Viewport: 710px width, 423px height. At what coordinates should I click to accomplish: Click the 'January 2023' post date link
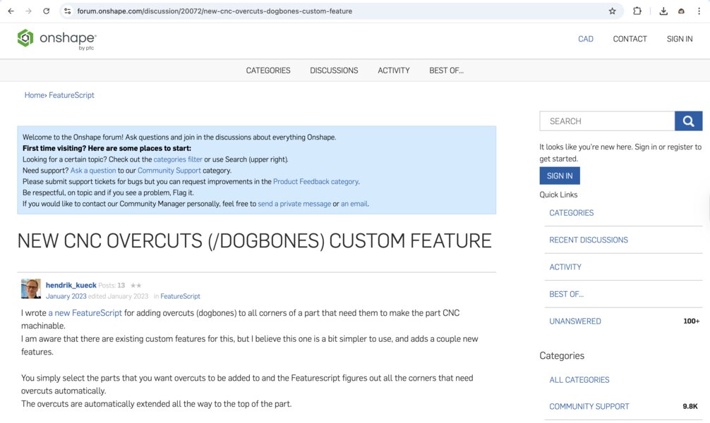(66, 296)
